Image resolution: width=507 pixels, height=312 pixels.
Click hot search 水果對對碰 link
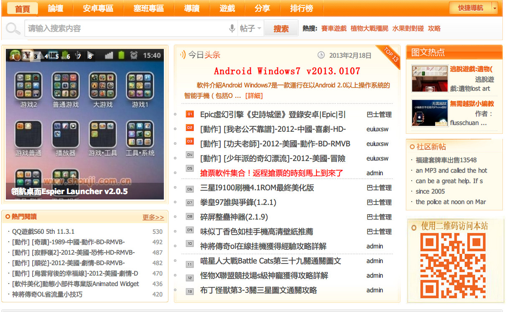[408, 28]
